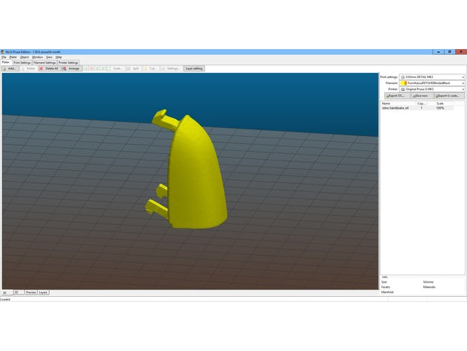Click the Add model toolbar button
The height and width of the screenshot is (351, 467).
[10, 68]
